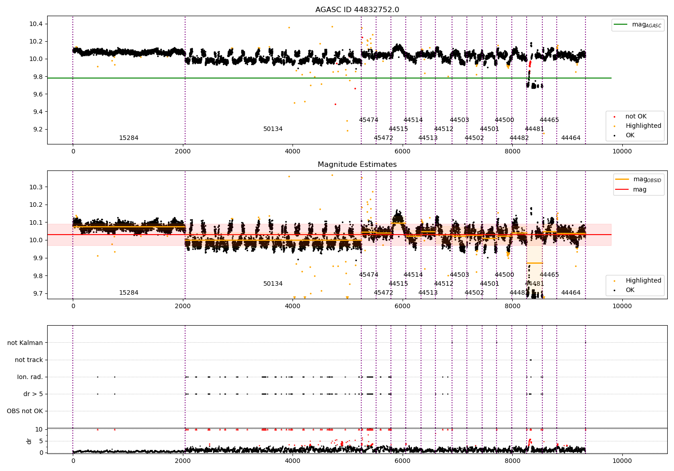The height and width of the screenshot is (471, 674).
Task: Click the 10000 x-axis tick of bottom plot
Action: [x=622, y=461]
